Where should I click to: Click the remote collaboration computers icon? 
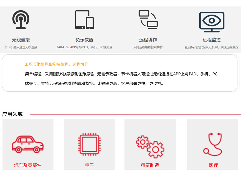(x=148, y=20)
